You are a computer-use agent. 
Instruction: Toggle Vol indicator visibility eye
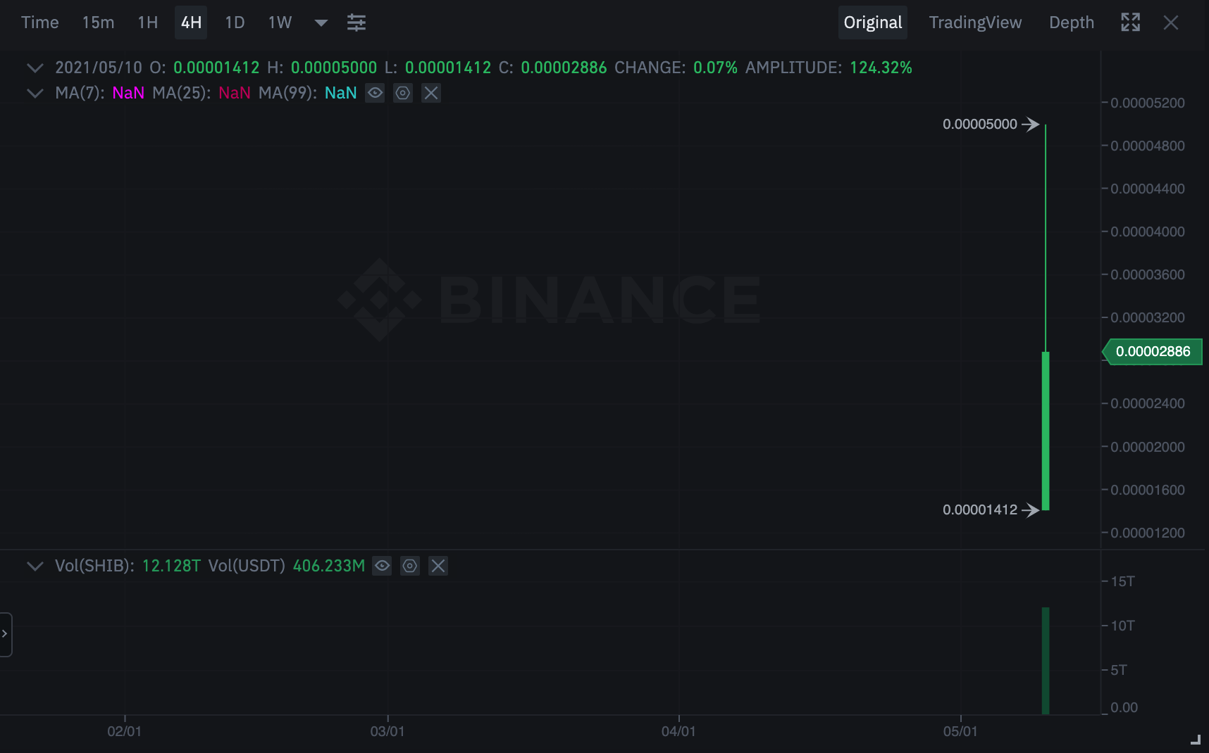382,566
